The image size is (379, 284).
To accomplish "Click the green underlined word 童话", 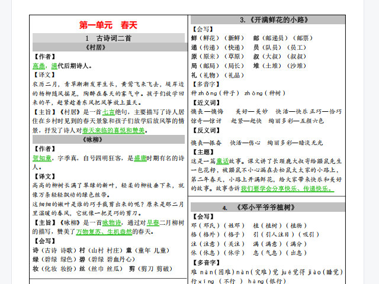I will pos(223,161).
